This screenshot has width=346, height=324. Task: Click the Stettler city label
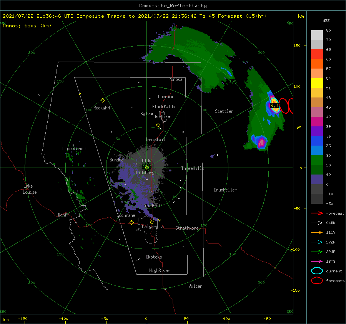[224, 111]
